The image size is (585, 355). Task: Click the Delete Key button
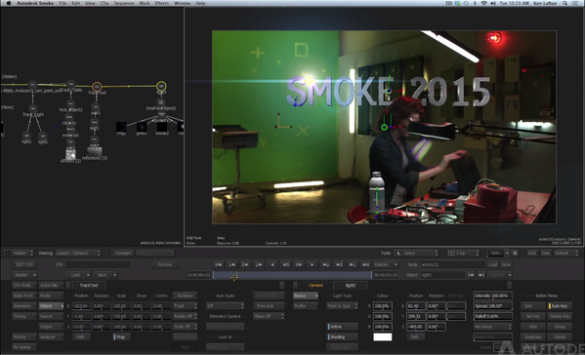coord(560,316)
